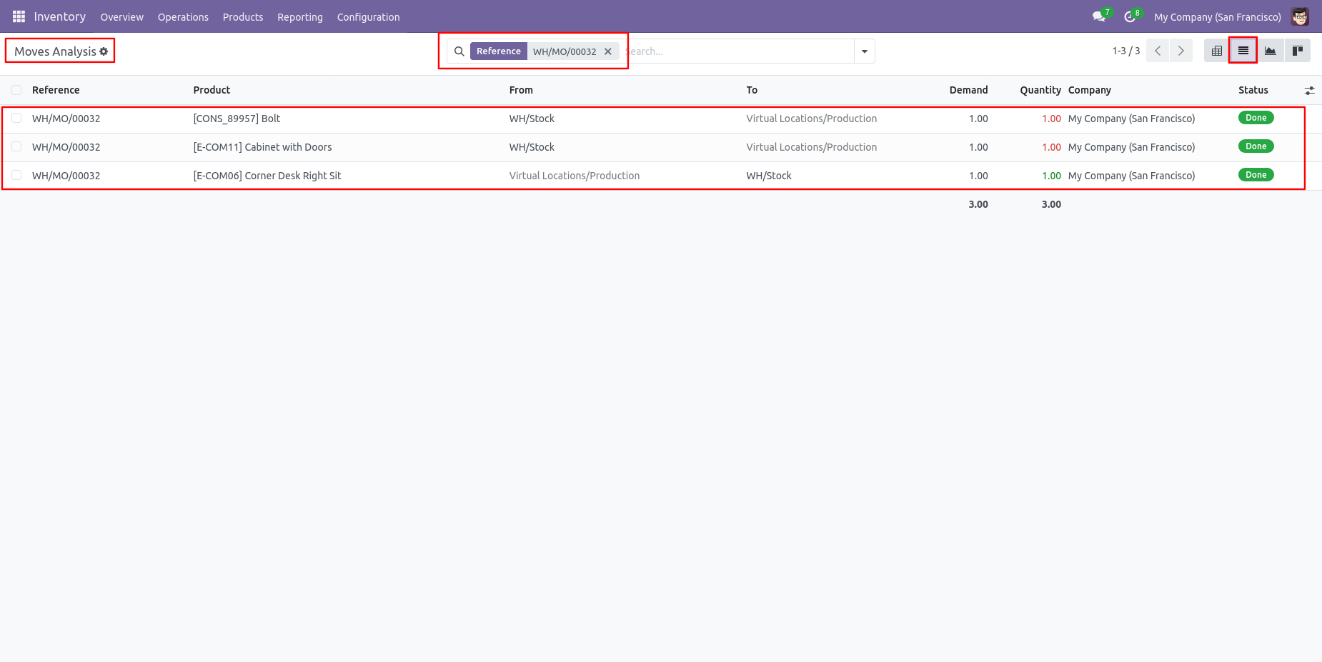1322x662 pixels.
Task: Switch to pivot table view
Action: tap(1217, 51)
